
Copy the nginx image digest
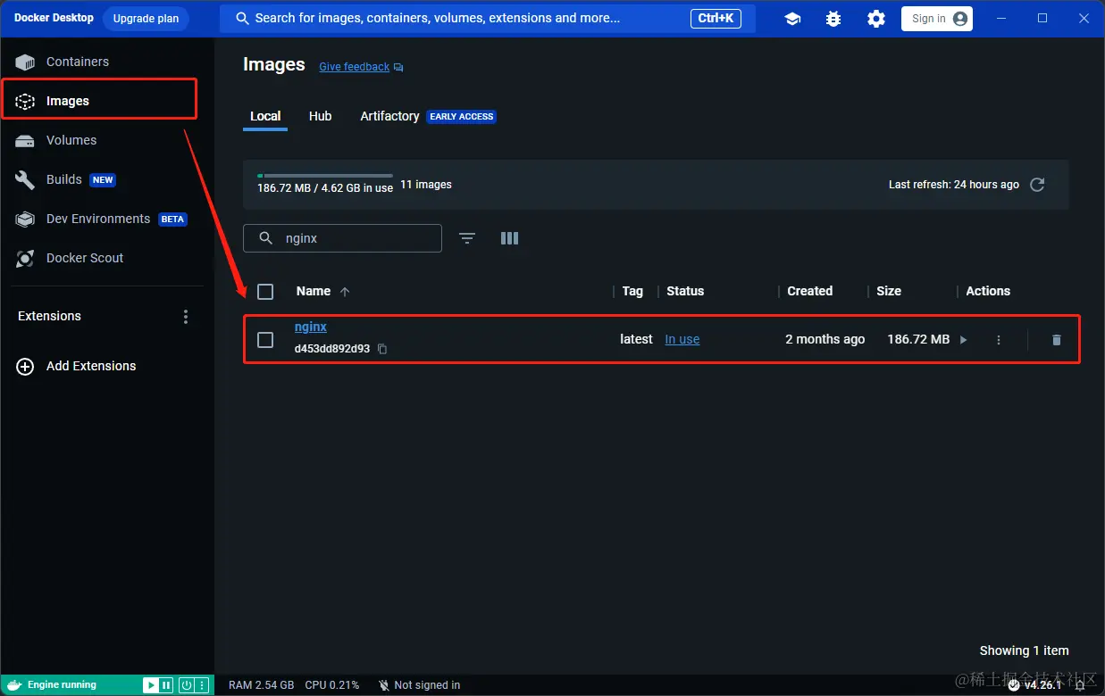click(381, 349)
